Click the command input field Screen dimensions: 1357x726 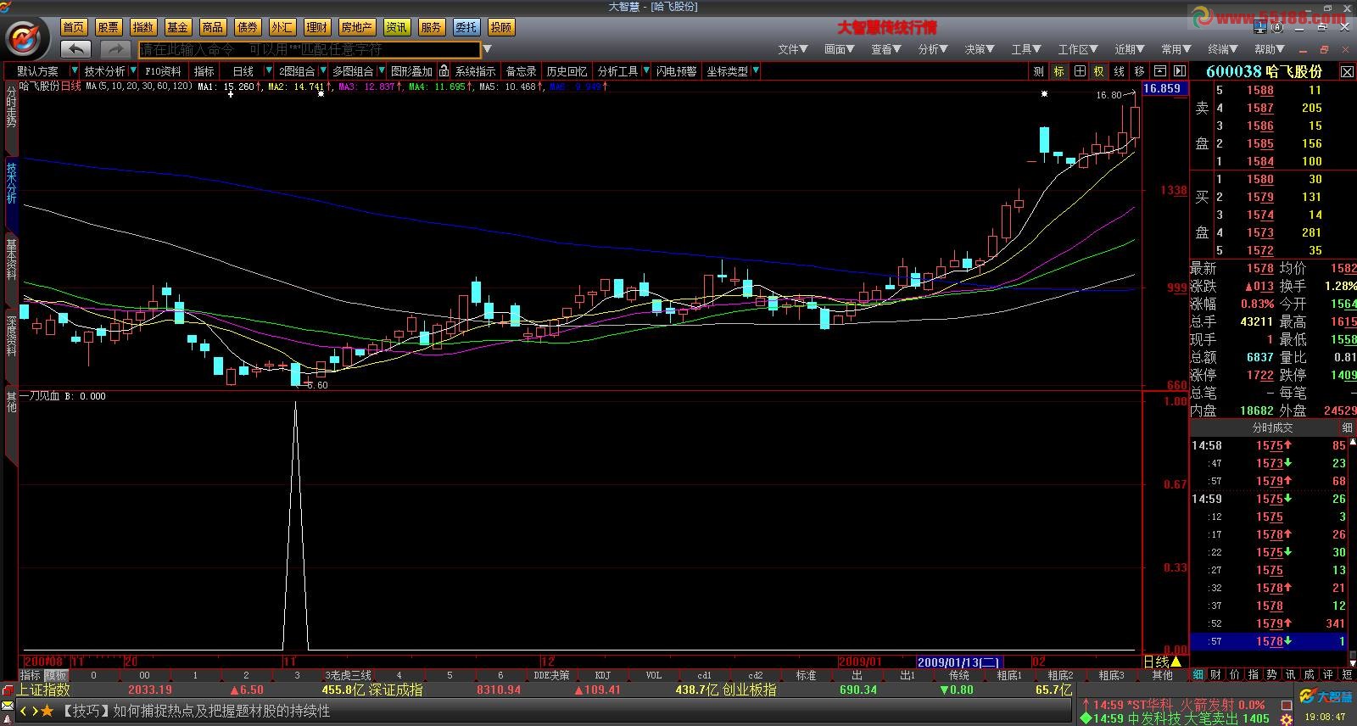pyautogui.click(x=310, y=49)
